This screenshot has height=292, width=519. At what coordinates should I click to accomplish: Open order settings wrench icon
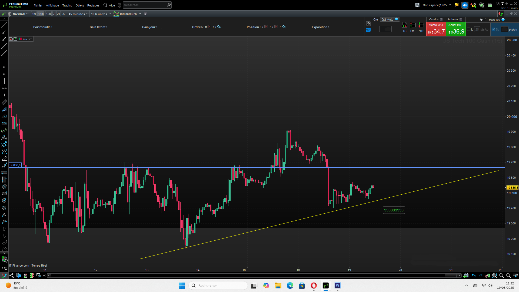[x=368, y=24]
